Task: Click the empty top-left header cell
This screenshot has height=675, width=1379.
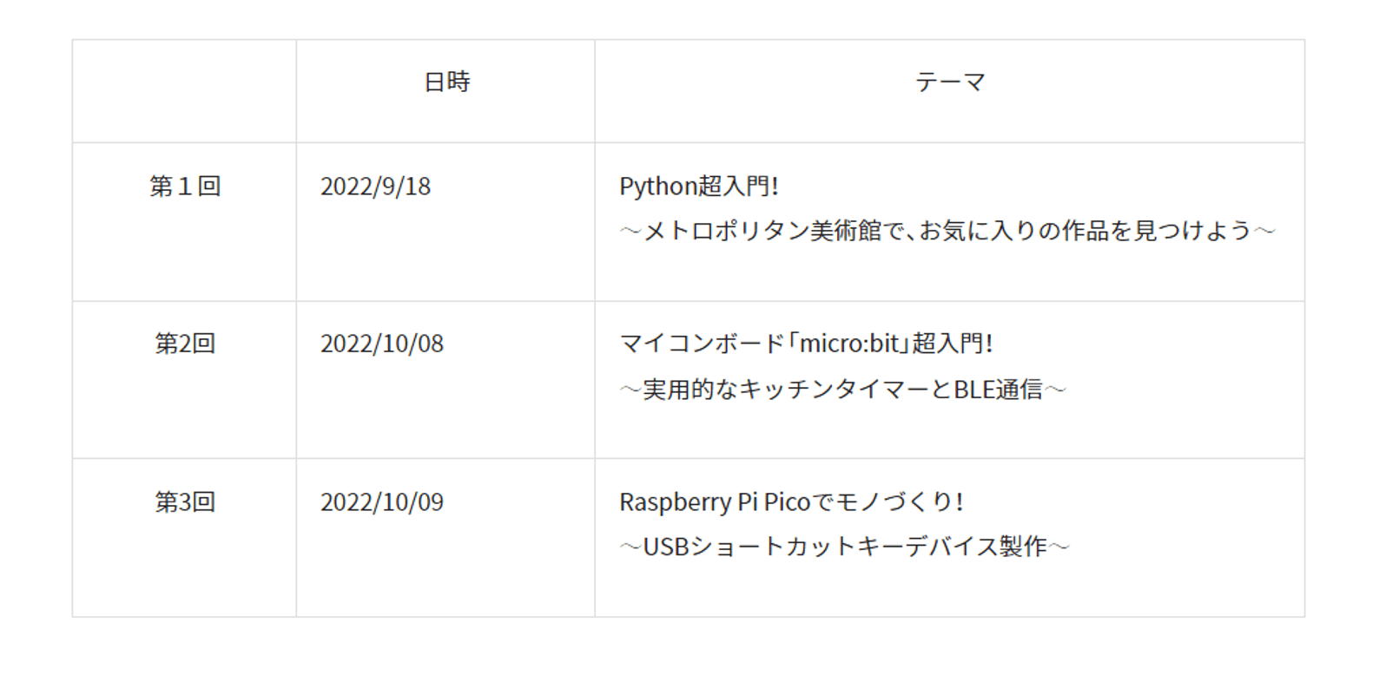Action: click(184, 91)
